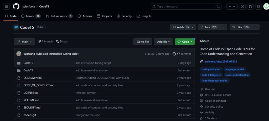This screenshot has width=269, height=121.
Task: Click the Readme book icon
Action: 201,89
